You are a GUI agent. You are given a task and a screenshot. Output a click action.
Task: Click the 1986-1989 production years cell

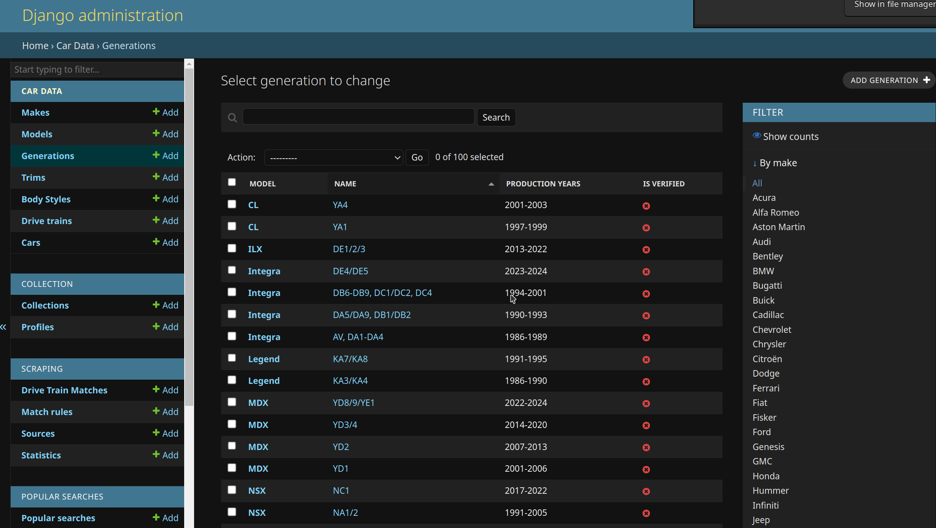[x=526, y=337]
